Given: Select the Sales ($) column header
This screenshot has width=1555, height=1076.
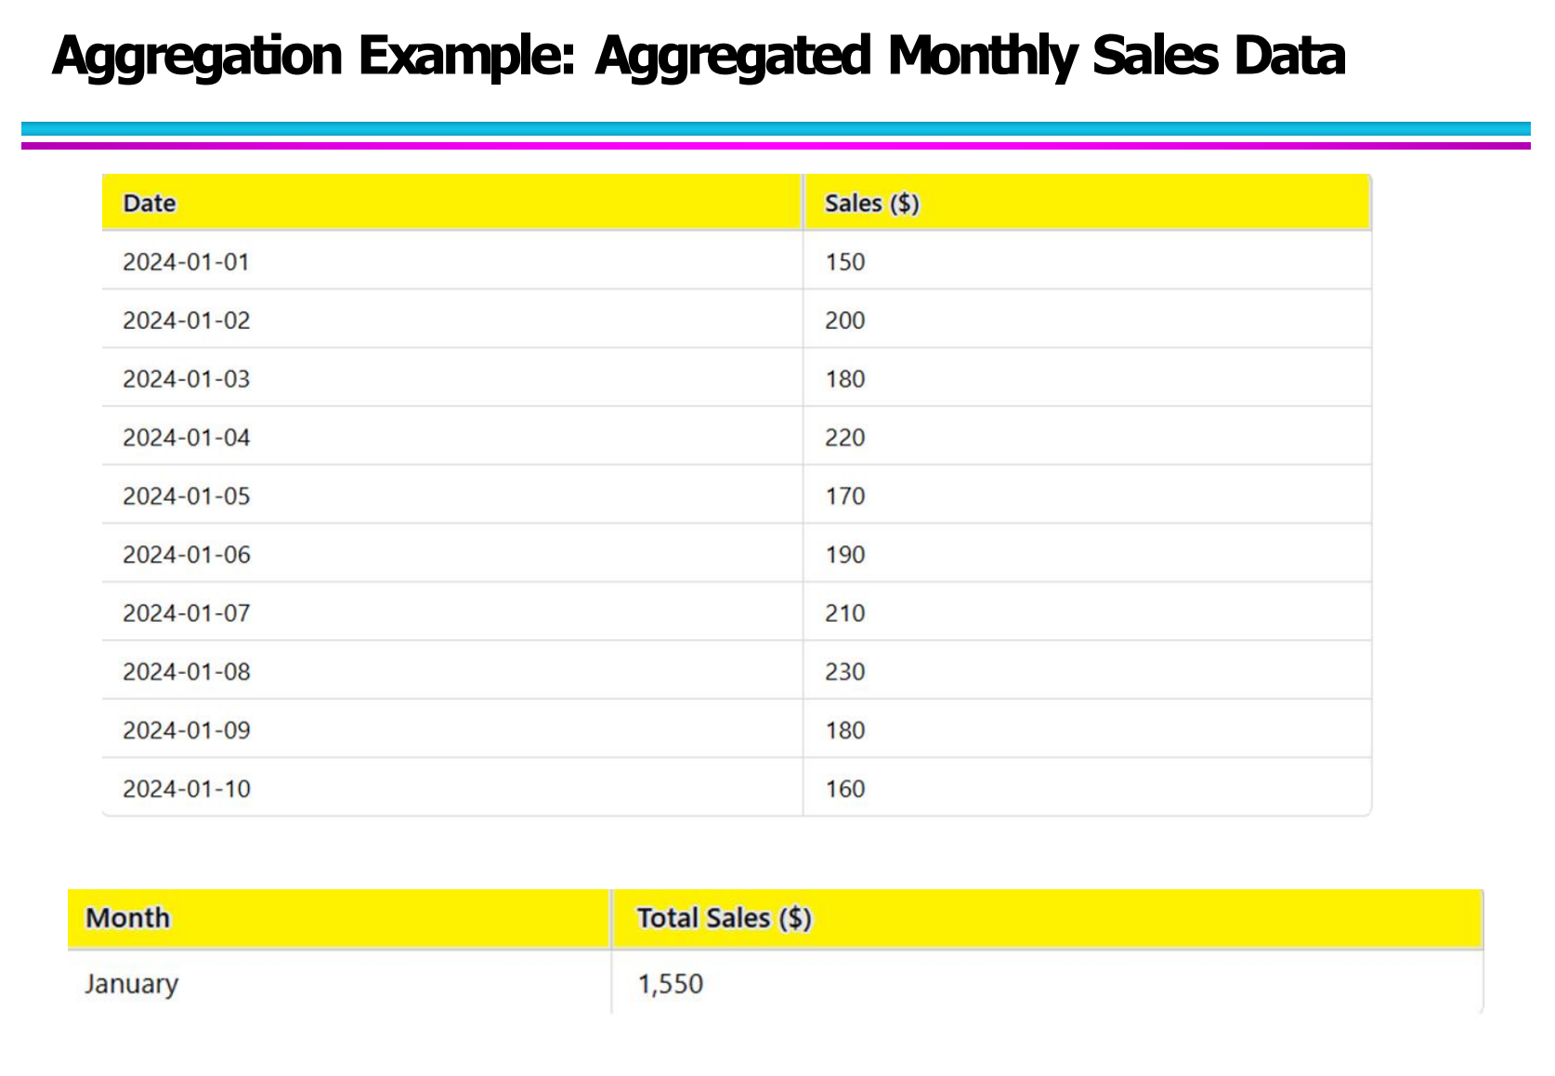Looking at the screenshot, I should tap(871, 203).
